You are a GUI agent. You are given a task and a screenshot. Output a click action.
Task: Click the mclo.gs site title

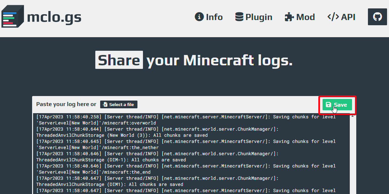[54, 17]
